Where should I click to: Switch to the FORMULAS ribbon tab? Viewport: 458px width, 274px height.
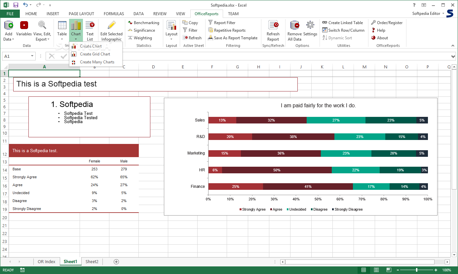pos(114,14)
